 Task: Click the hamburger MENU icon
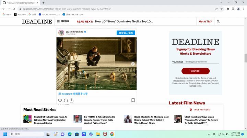(58, 21)
